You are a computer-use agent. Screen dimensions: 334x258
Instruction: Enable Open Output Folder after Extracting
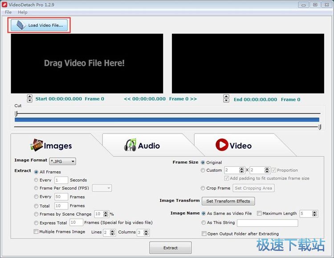[204, 234]
